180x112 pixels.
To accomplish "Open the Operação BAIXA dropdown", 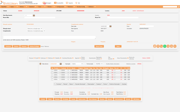I will pyautogui.click(x=77, y=64).
